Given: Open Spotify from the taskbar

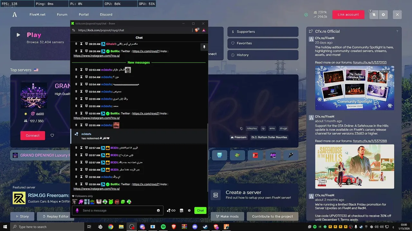Looking at the screenshot, I should pyautogui.click(x=163, y=227).
